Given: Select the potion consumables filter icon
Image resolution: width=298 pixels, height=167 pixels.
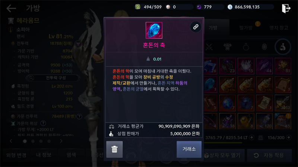Looking at the screenshot, I should tap(283, 47).
